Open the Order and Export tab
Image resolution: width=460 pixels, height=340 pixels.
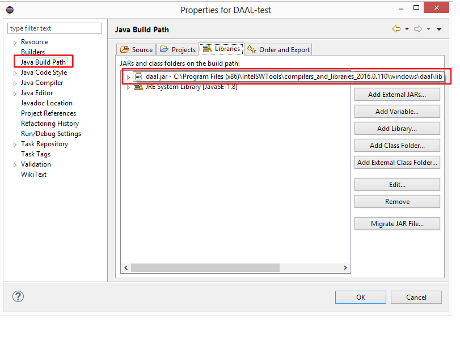[x=278, y=49]
